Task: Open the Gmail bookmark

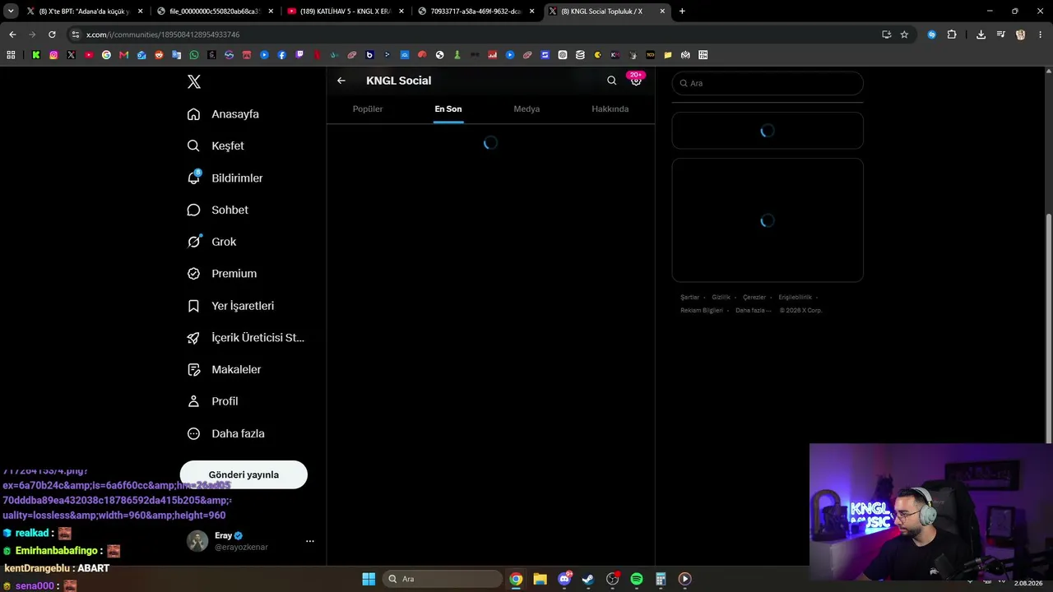Action: [123, 55]
